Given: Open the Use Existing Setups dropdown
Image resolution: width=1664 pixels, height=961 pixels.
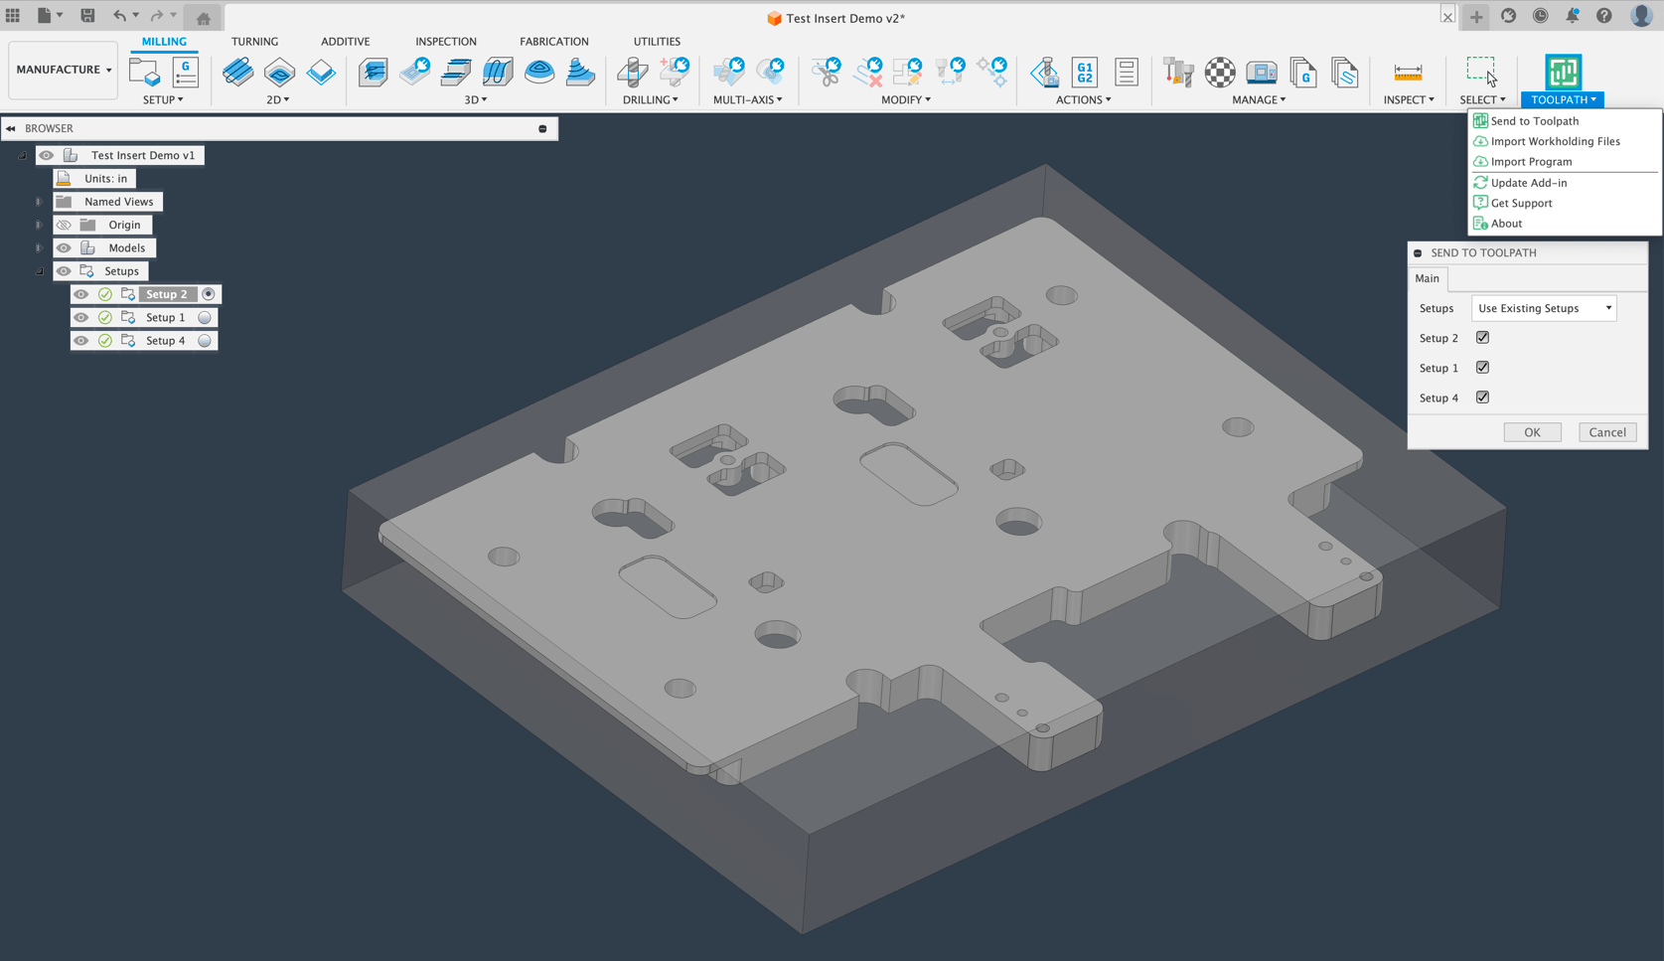Looking at the screenshot, I should (x=1544, y=308).
